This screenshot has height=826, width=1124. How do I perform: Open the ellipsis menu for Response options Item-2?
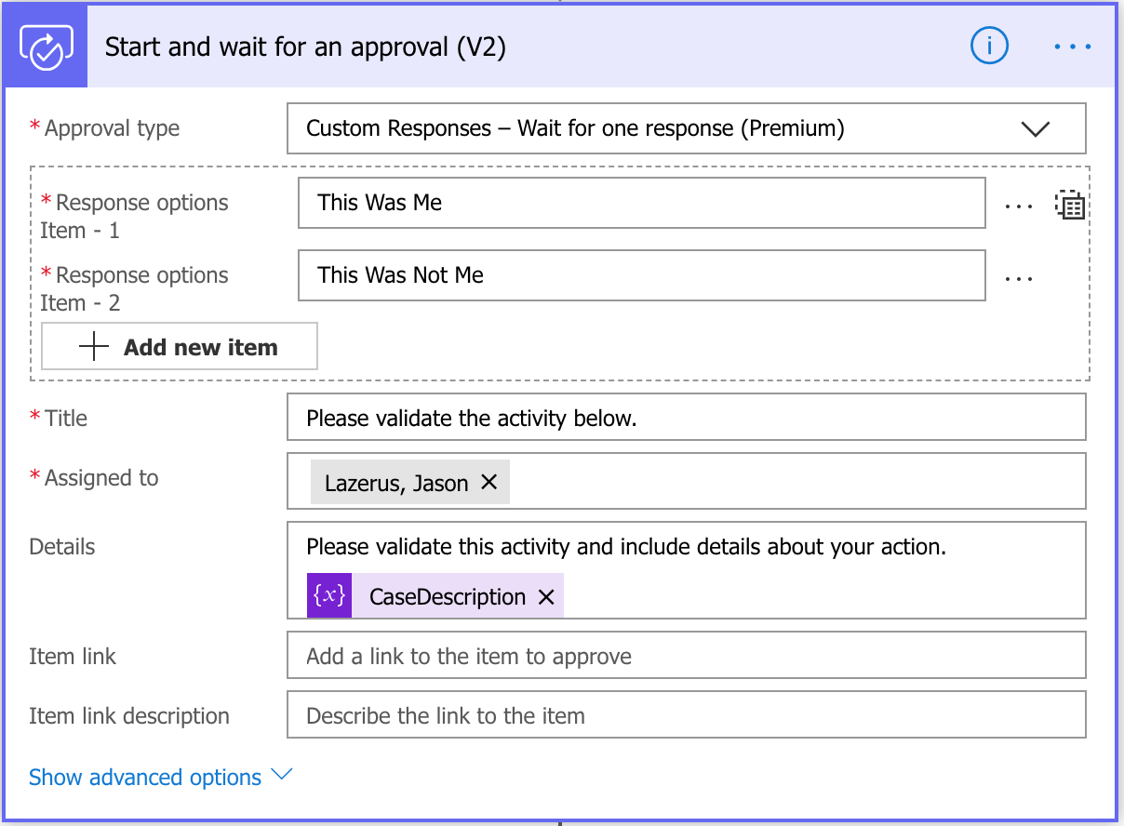pos(1019,275)
